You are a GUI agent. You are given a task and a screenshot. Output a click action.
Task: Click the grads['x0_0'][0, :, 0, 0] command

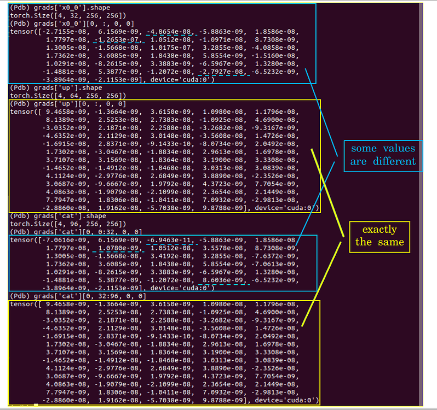[x=68, y=24]
